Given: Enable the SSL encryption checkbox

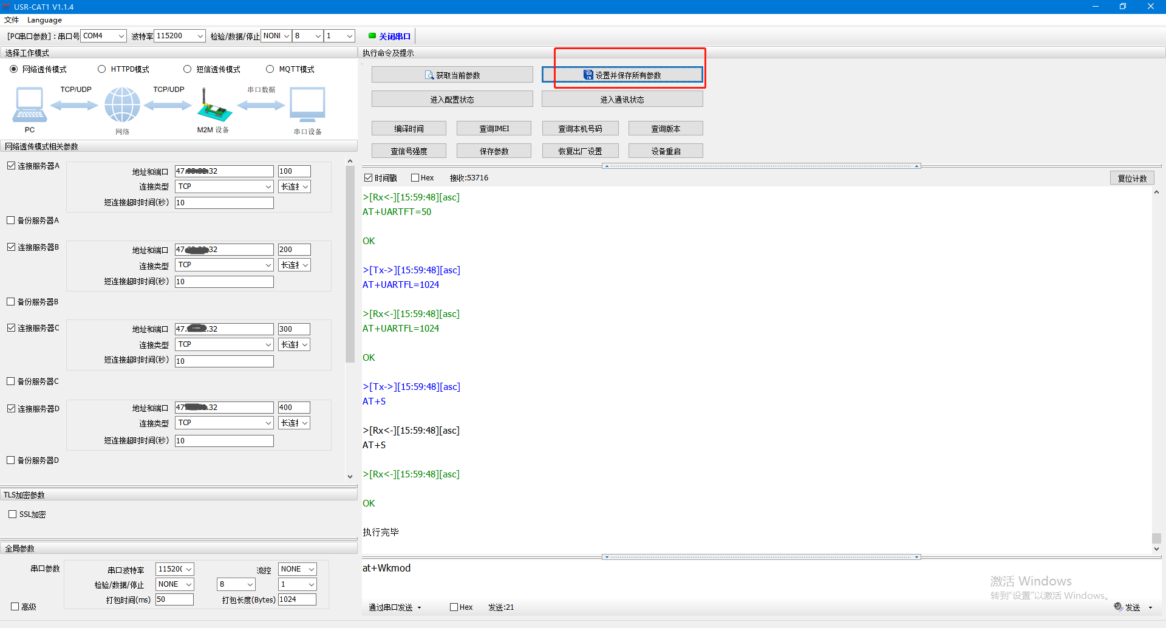Looking at the screenshot, I should [x=13, y=514].
